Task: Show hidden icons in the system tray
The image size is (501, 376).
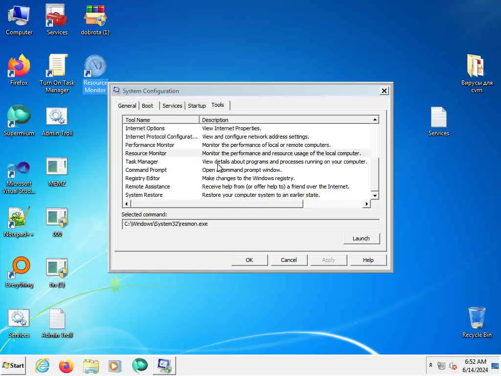Action: coord(431,365)
